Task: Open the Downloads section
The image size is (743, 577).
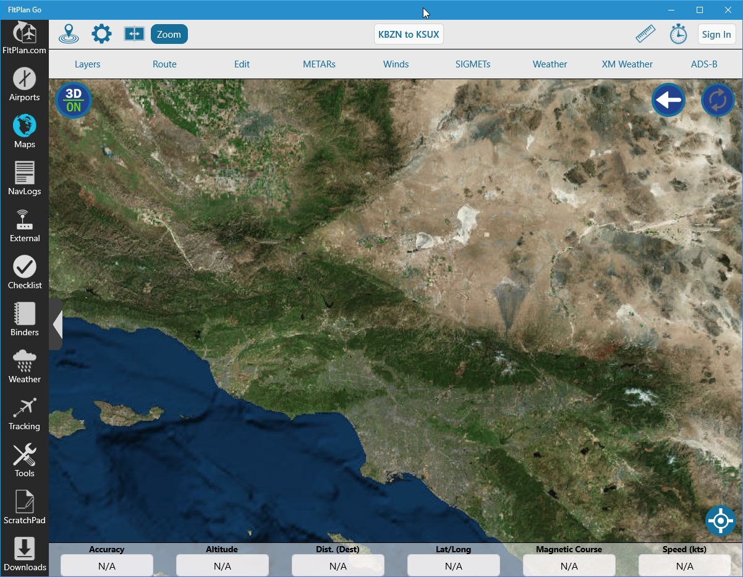Action: [x=24, y=555]
